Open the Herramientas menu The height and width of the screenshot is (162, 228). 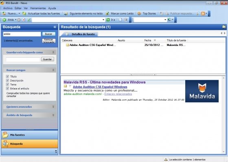coord(38,8)
